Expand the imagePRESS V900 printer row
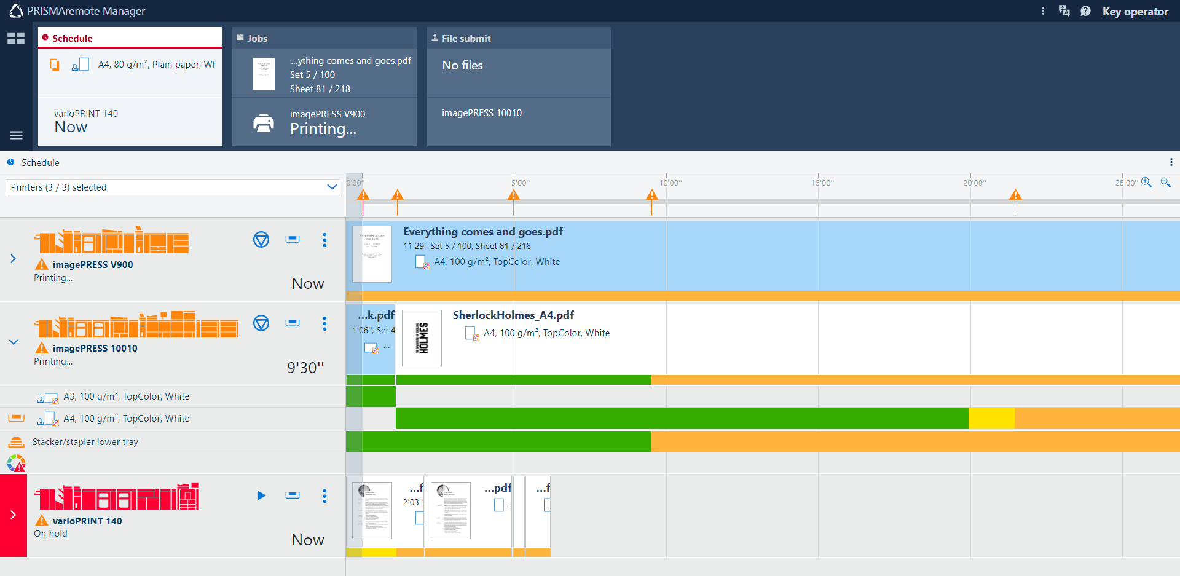 tap(13, 259)
